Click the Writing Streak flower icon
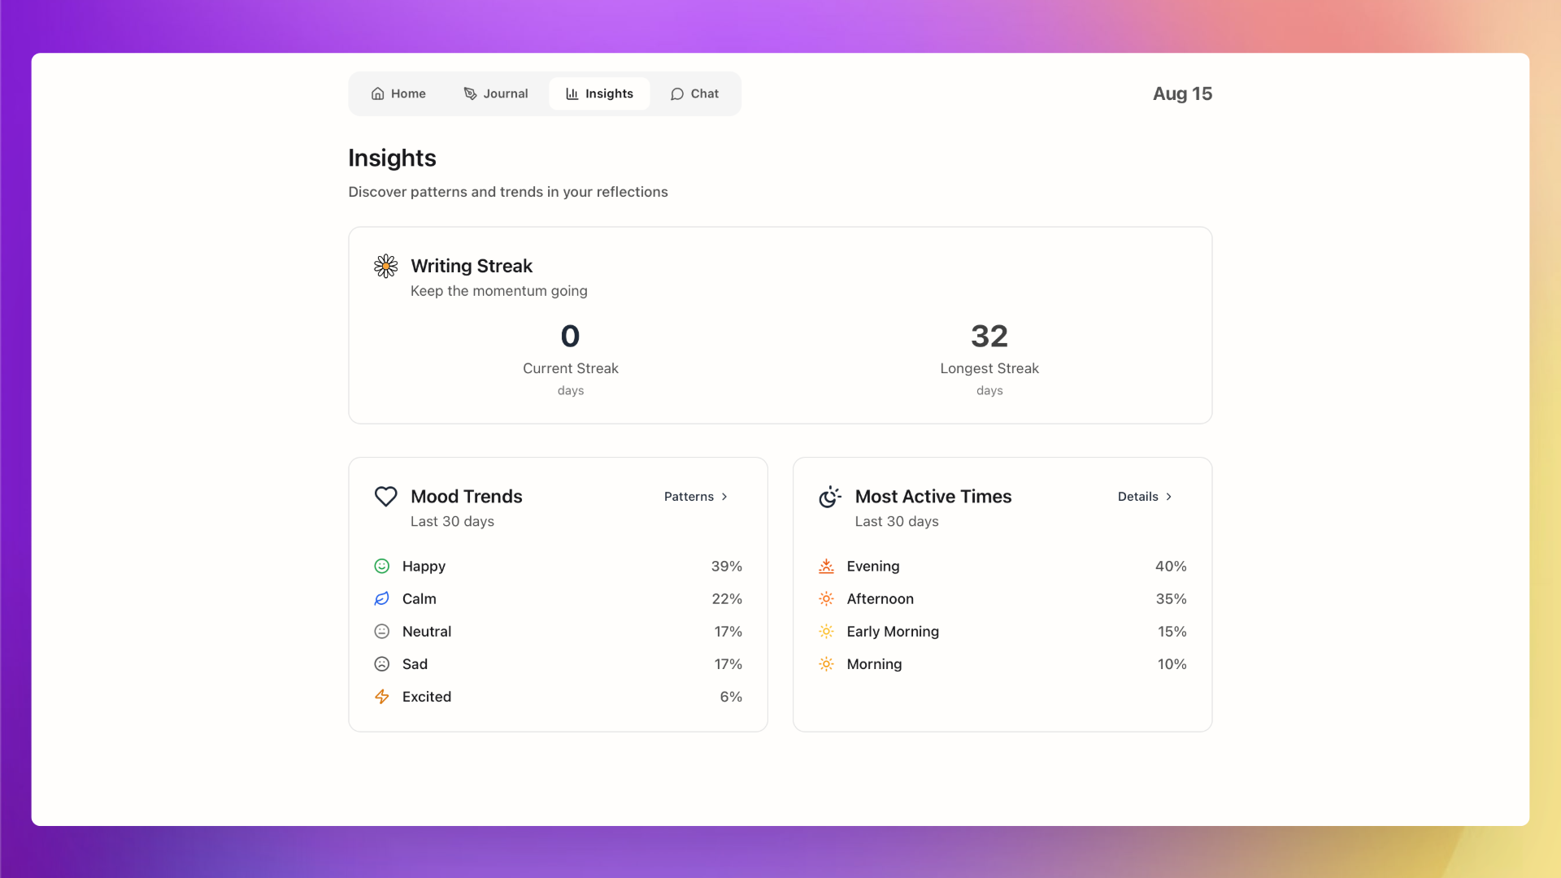Viewport: 1561px width, 878px height. (x=385, y=266)
